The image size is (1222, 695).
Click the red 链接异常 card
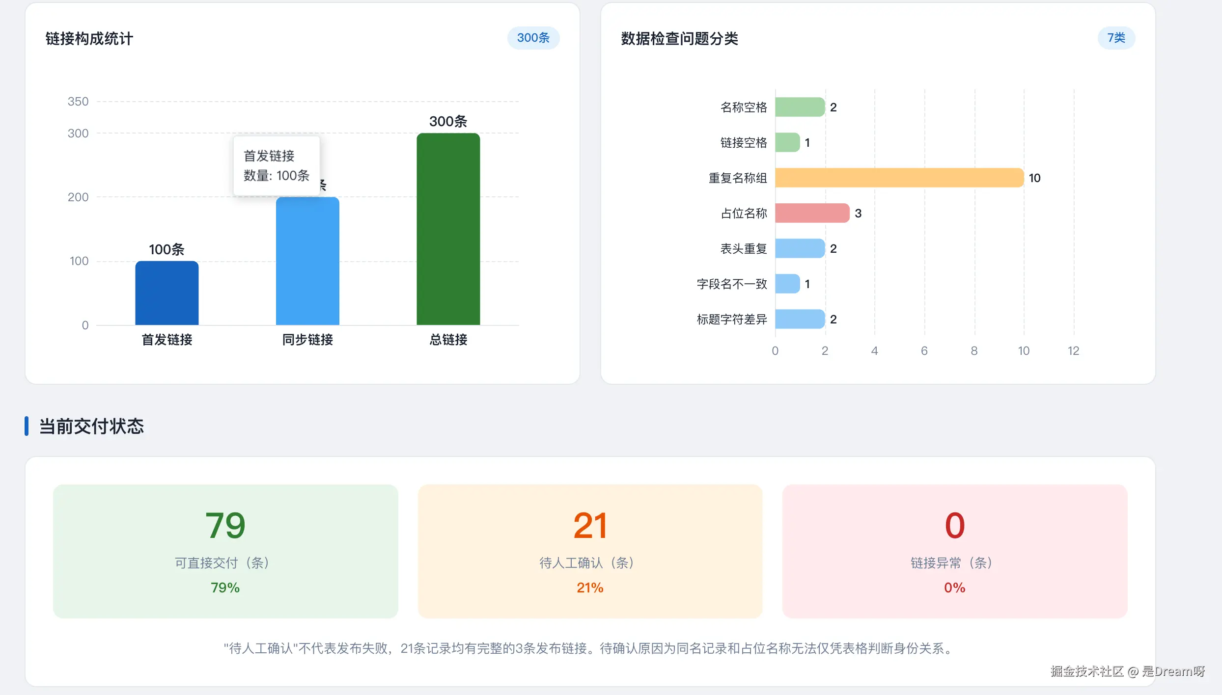coord(955,551)
